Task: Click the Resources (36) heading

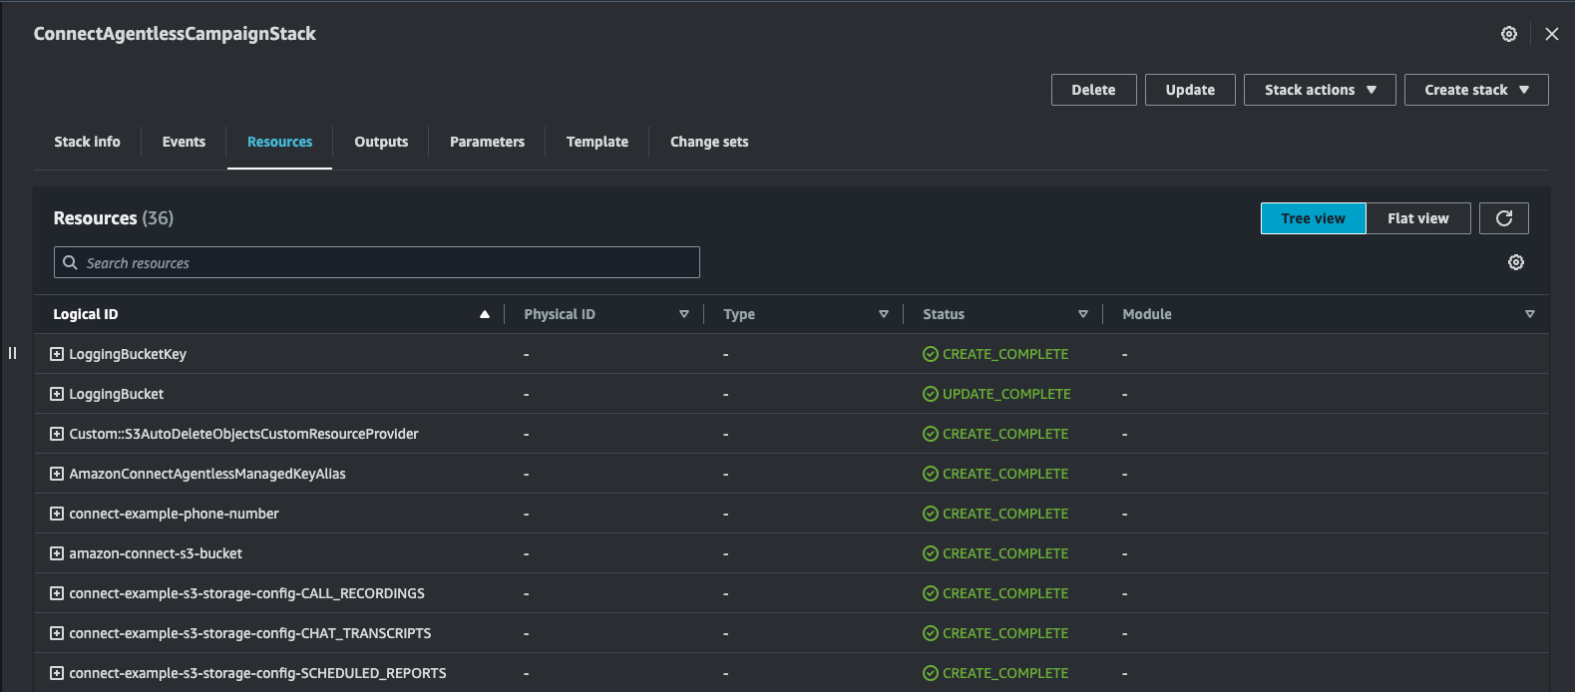Action: coord(114,218)
